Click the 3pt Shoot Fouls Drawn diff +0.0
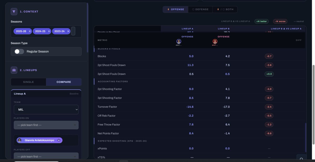Image resolution: width=315 pixels, height=162 pixels. pyautogui.click(x=269, y=74)
